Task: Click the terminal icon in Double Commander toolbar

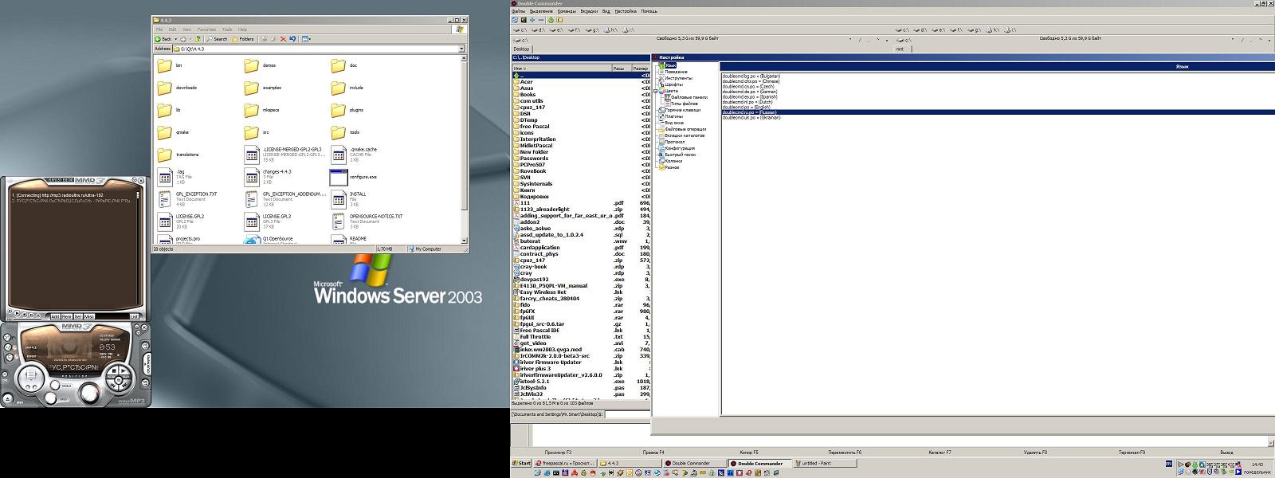Action: click(523, 20)
